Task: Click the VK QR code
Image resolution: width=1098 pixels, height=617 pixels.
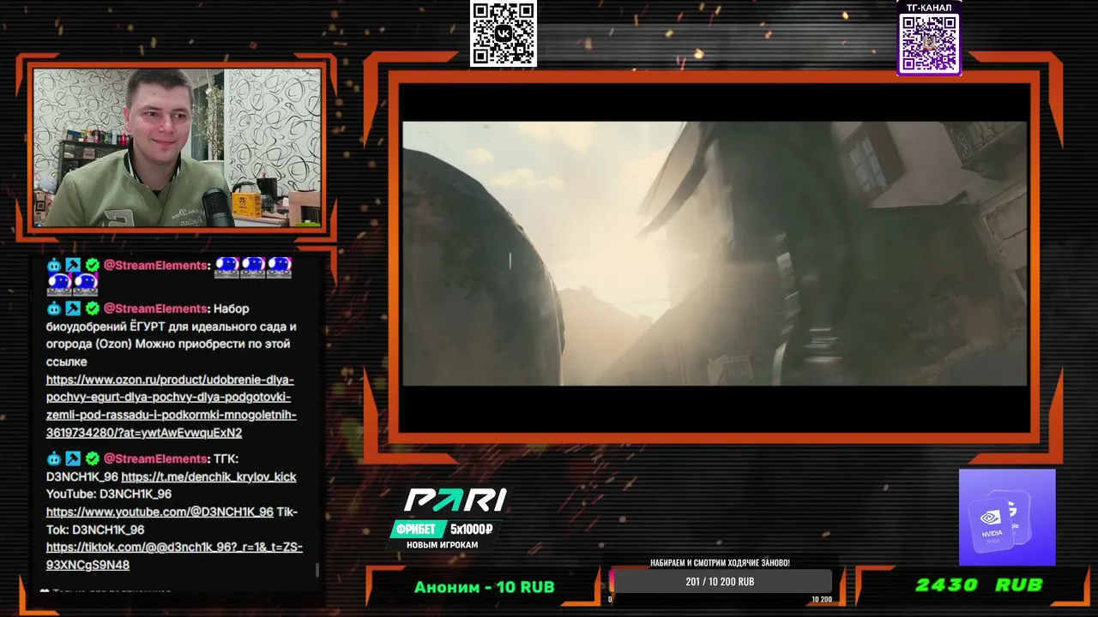Action: pos(504,33)
